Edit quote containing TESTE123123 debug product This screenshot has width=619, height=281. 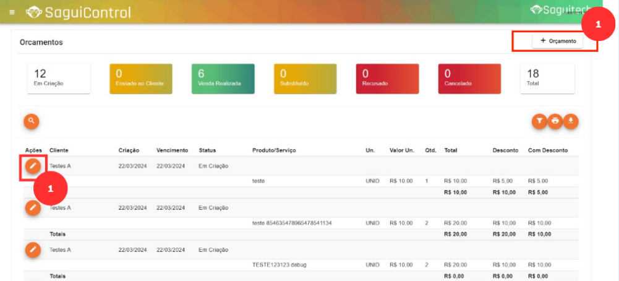(33, 249)
